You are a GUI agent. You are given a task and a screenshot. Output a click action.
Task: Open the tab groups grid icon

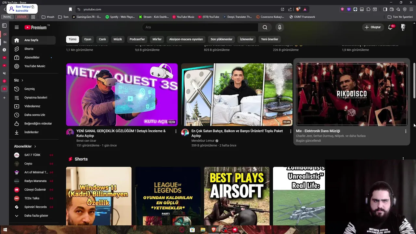[x=33, y=17]
